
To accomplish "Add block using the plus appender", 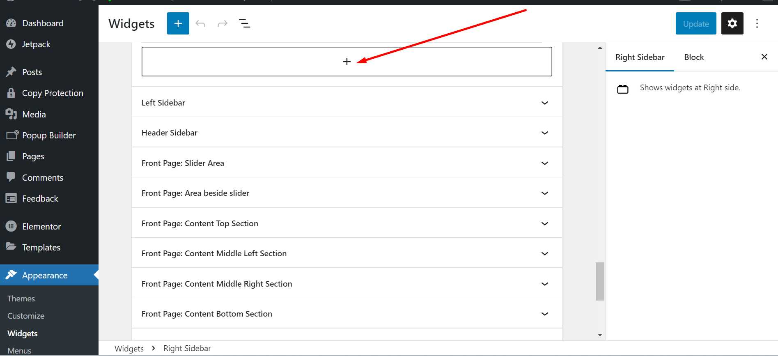I will pos(347,62).
